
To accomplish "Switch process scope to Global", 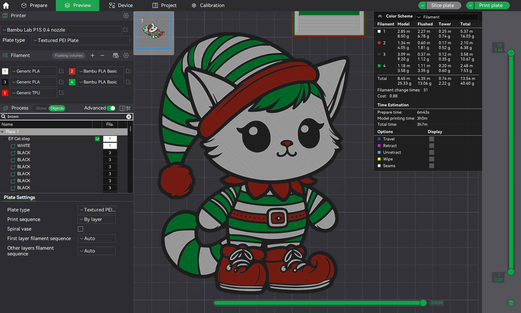I will coord(41,108).
